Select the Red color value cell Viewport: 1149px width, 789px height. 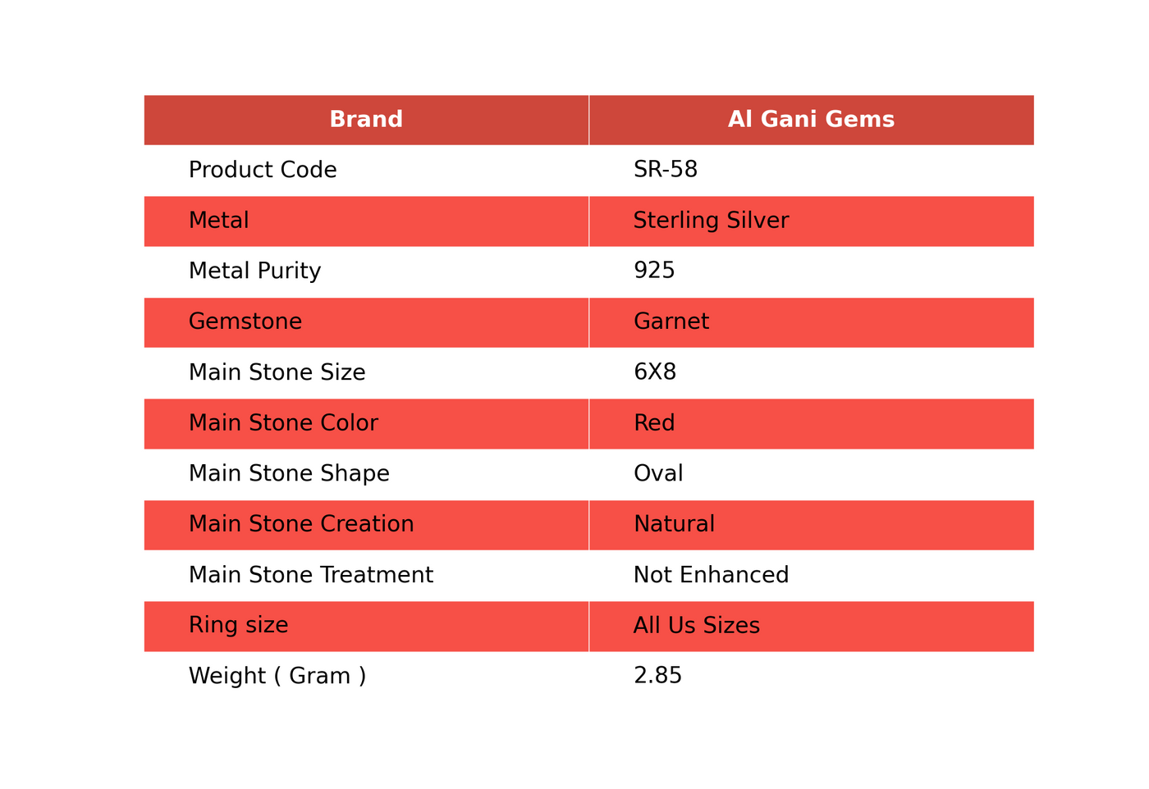pos(812,424)
